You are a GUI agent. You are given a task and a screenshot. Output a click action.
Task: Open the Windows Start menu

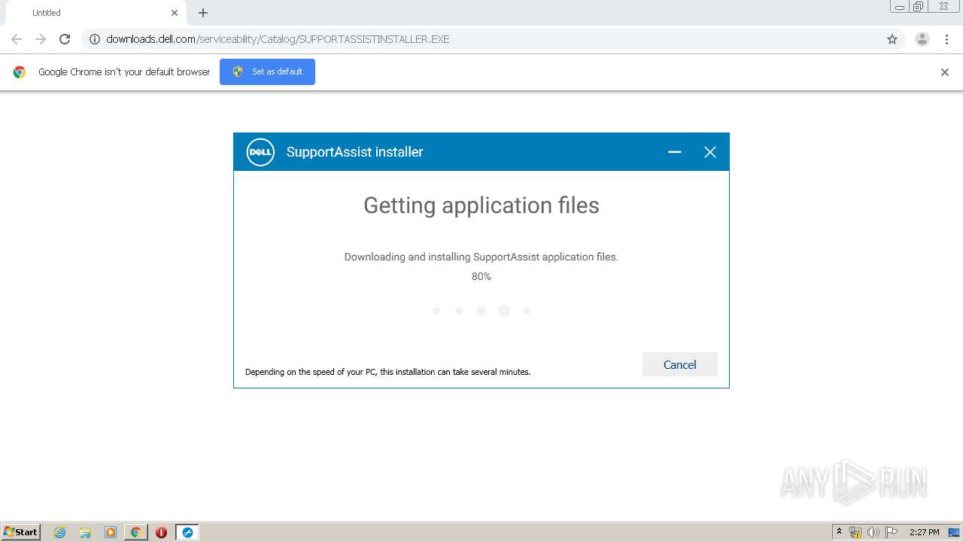pyautogui.click(x=20, y=532)
